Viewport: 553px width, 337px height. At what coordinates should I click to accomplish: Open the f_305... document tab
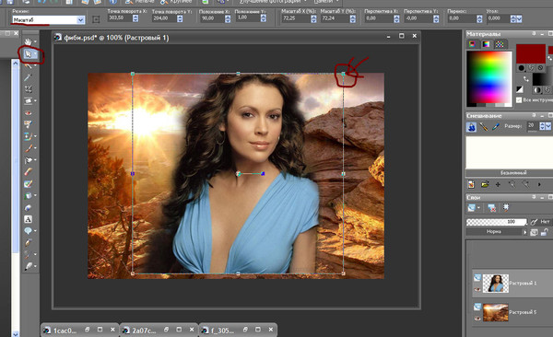[x=238, y=331]
